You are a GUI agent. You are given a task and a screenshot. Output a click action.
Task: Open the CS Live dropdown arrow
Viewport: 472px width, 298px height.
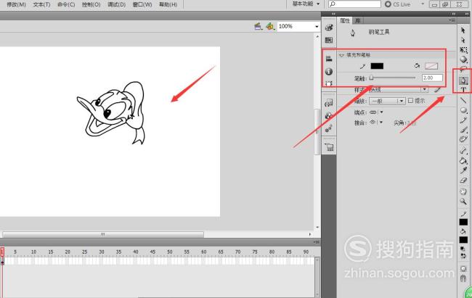(x=423, y=4)
